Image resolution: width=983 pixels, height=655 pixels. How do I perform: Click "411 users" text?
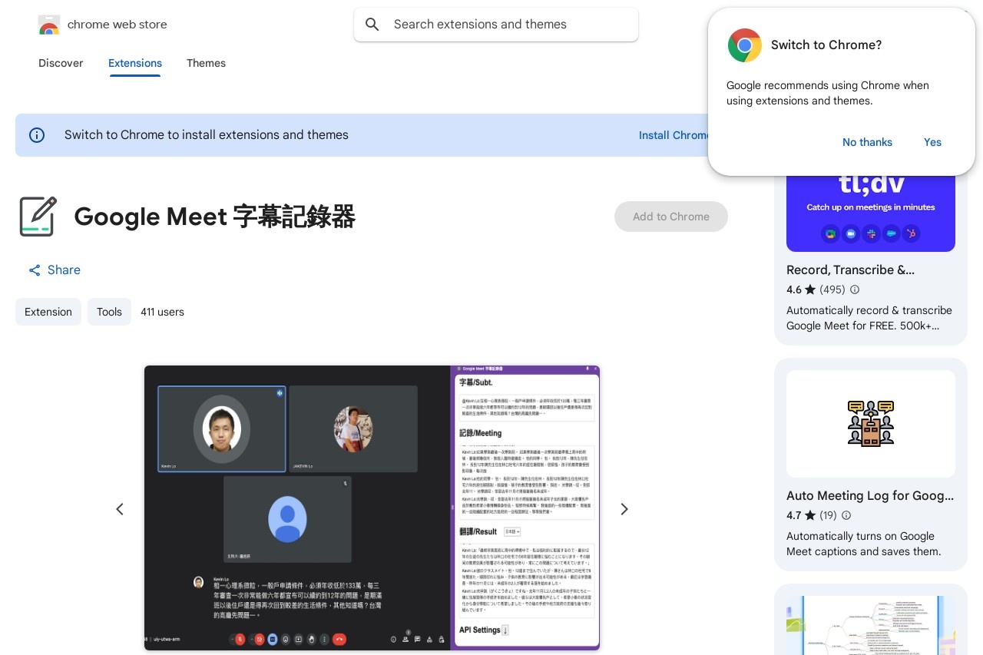162,312
